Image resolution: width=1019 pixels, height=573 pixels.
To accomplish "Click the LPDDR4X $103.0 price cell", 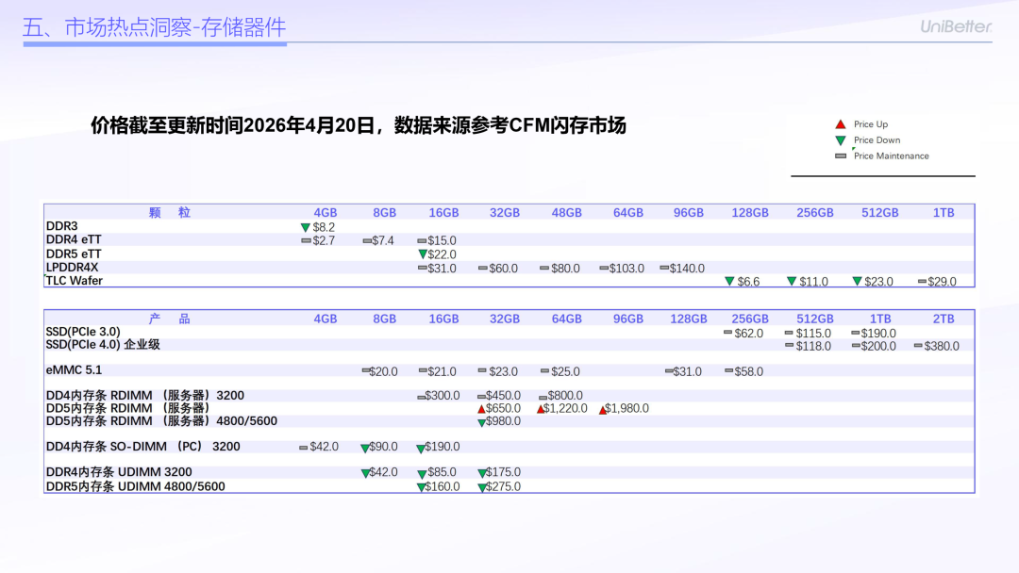I will pos(626,269).
